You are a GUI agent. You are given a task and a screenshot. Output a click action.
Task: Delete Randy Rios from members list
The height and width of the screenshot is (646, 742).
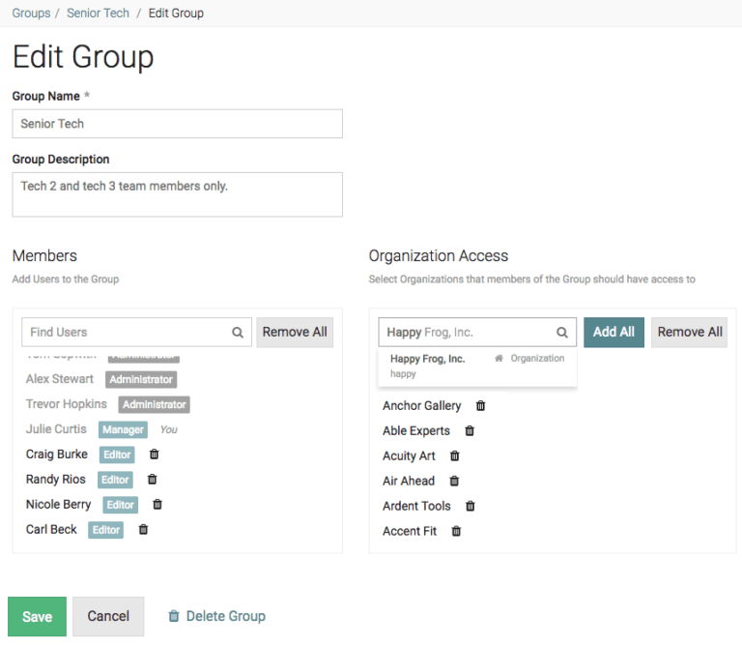coord(152,480)
